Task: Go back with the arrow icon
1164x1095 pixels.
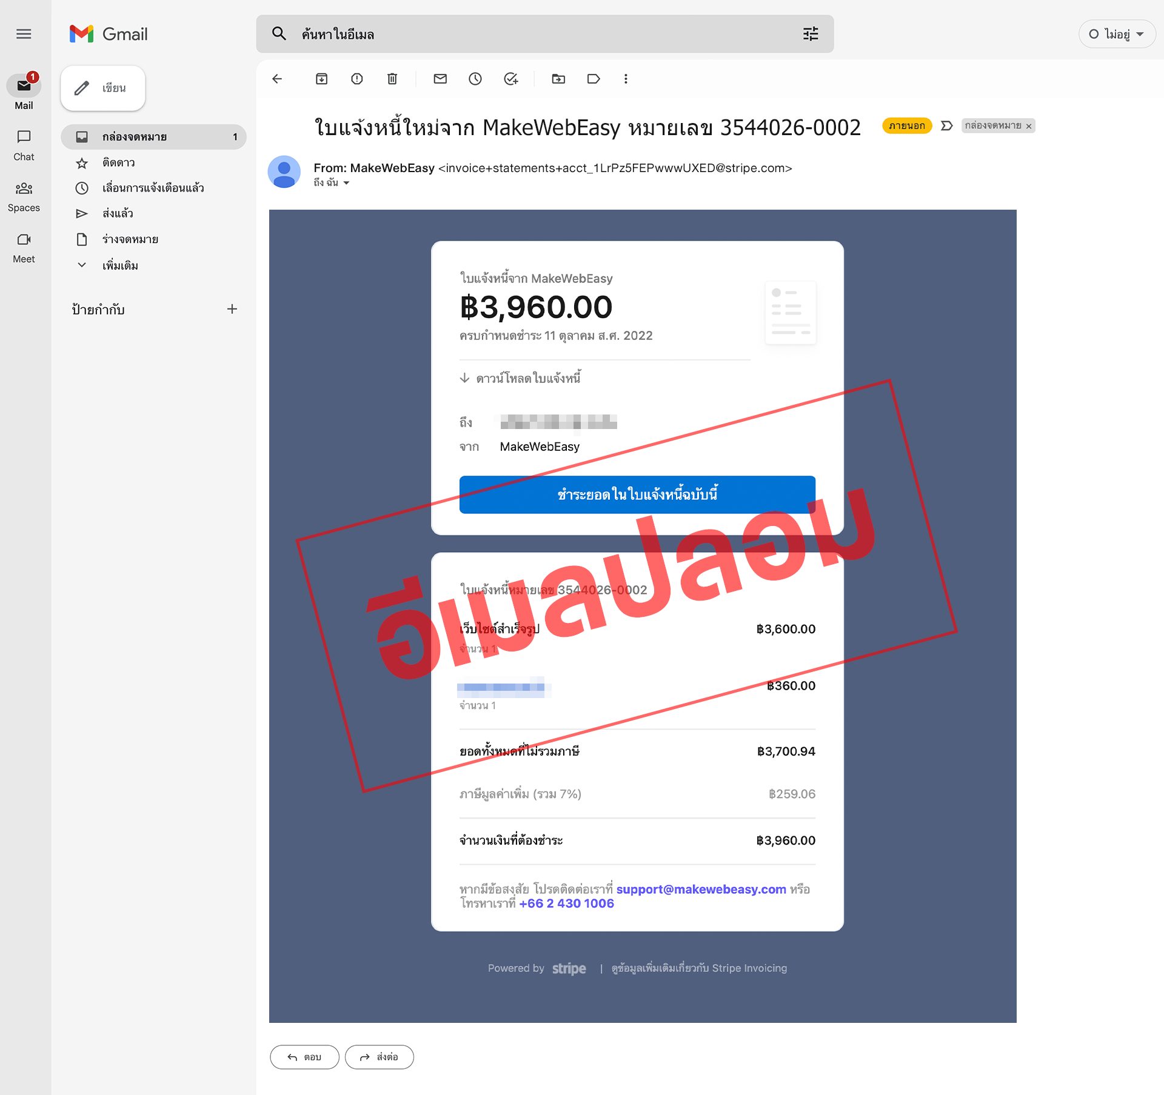Action: (277, 79)
